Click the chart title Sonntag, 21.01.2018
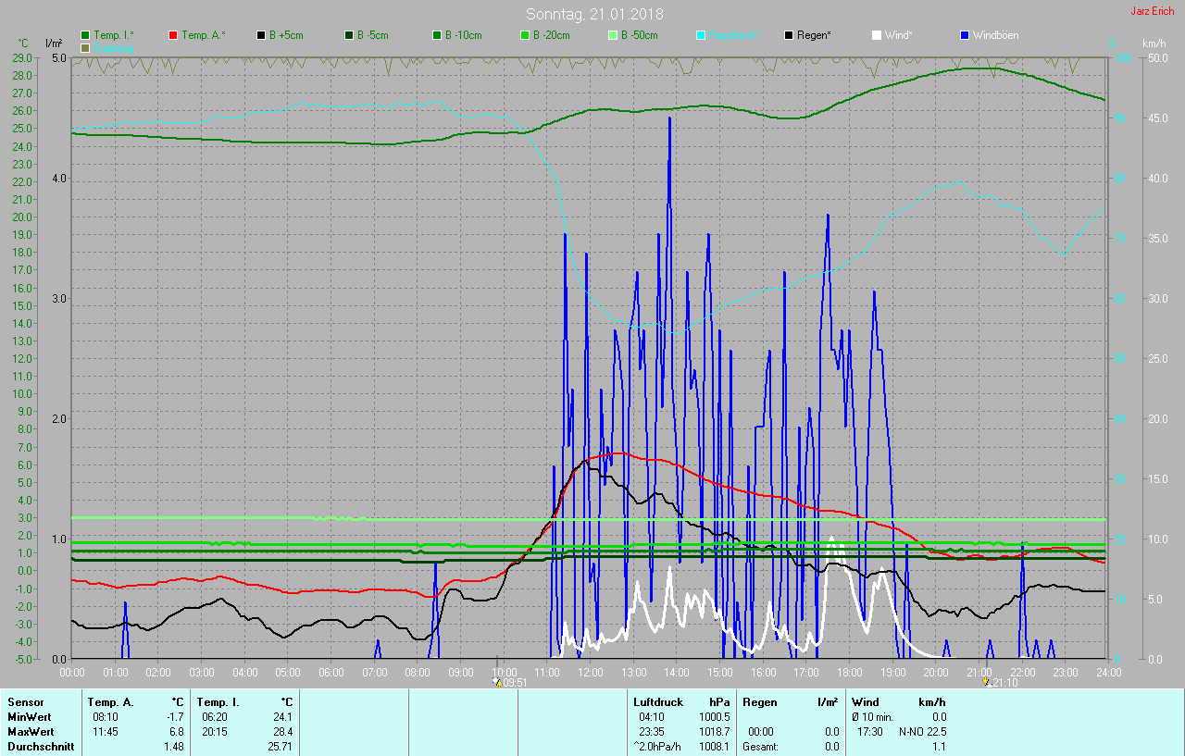Screen dimensions: 1185x756 tap(594, 14)
